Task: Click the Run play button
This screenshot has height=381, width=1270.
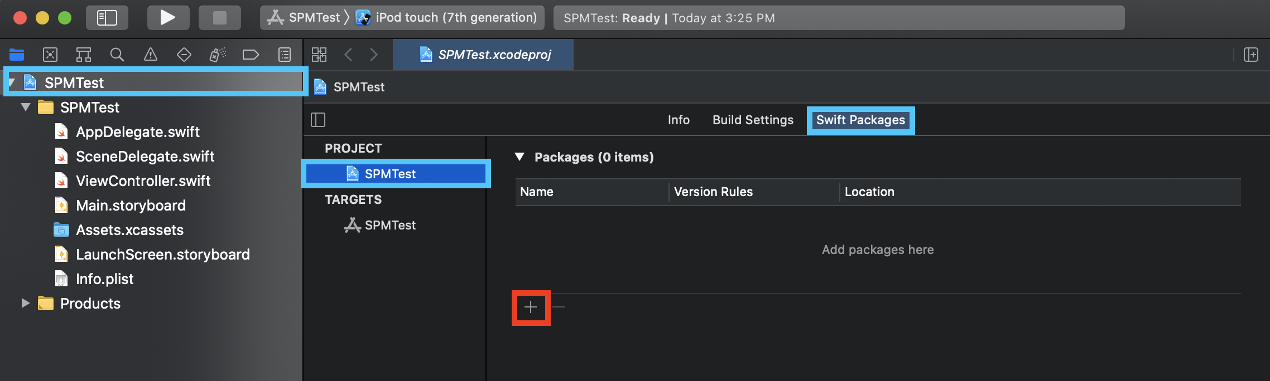Action: 168,18
